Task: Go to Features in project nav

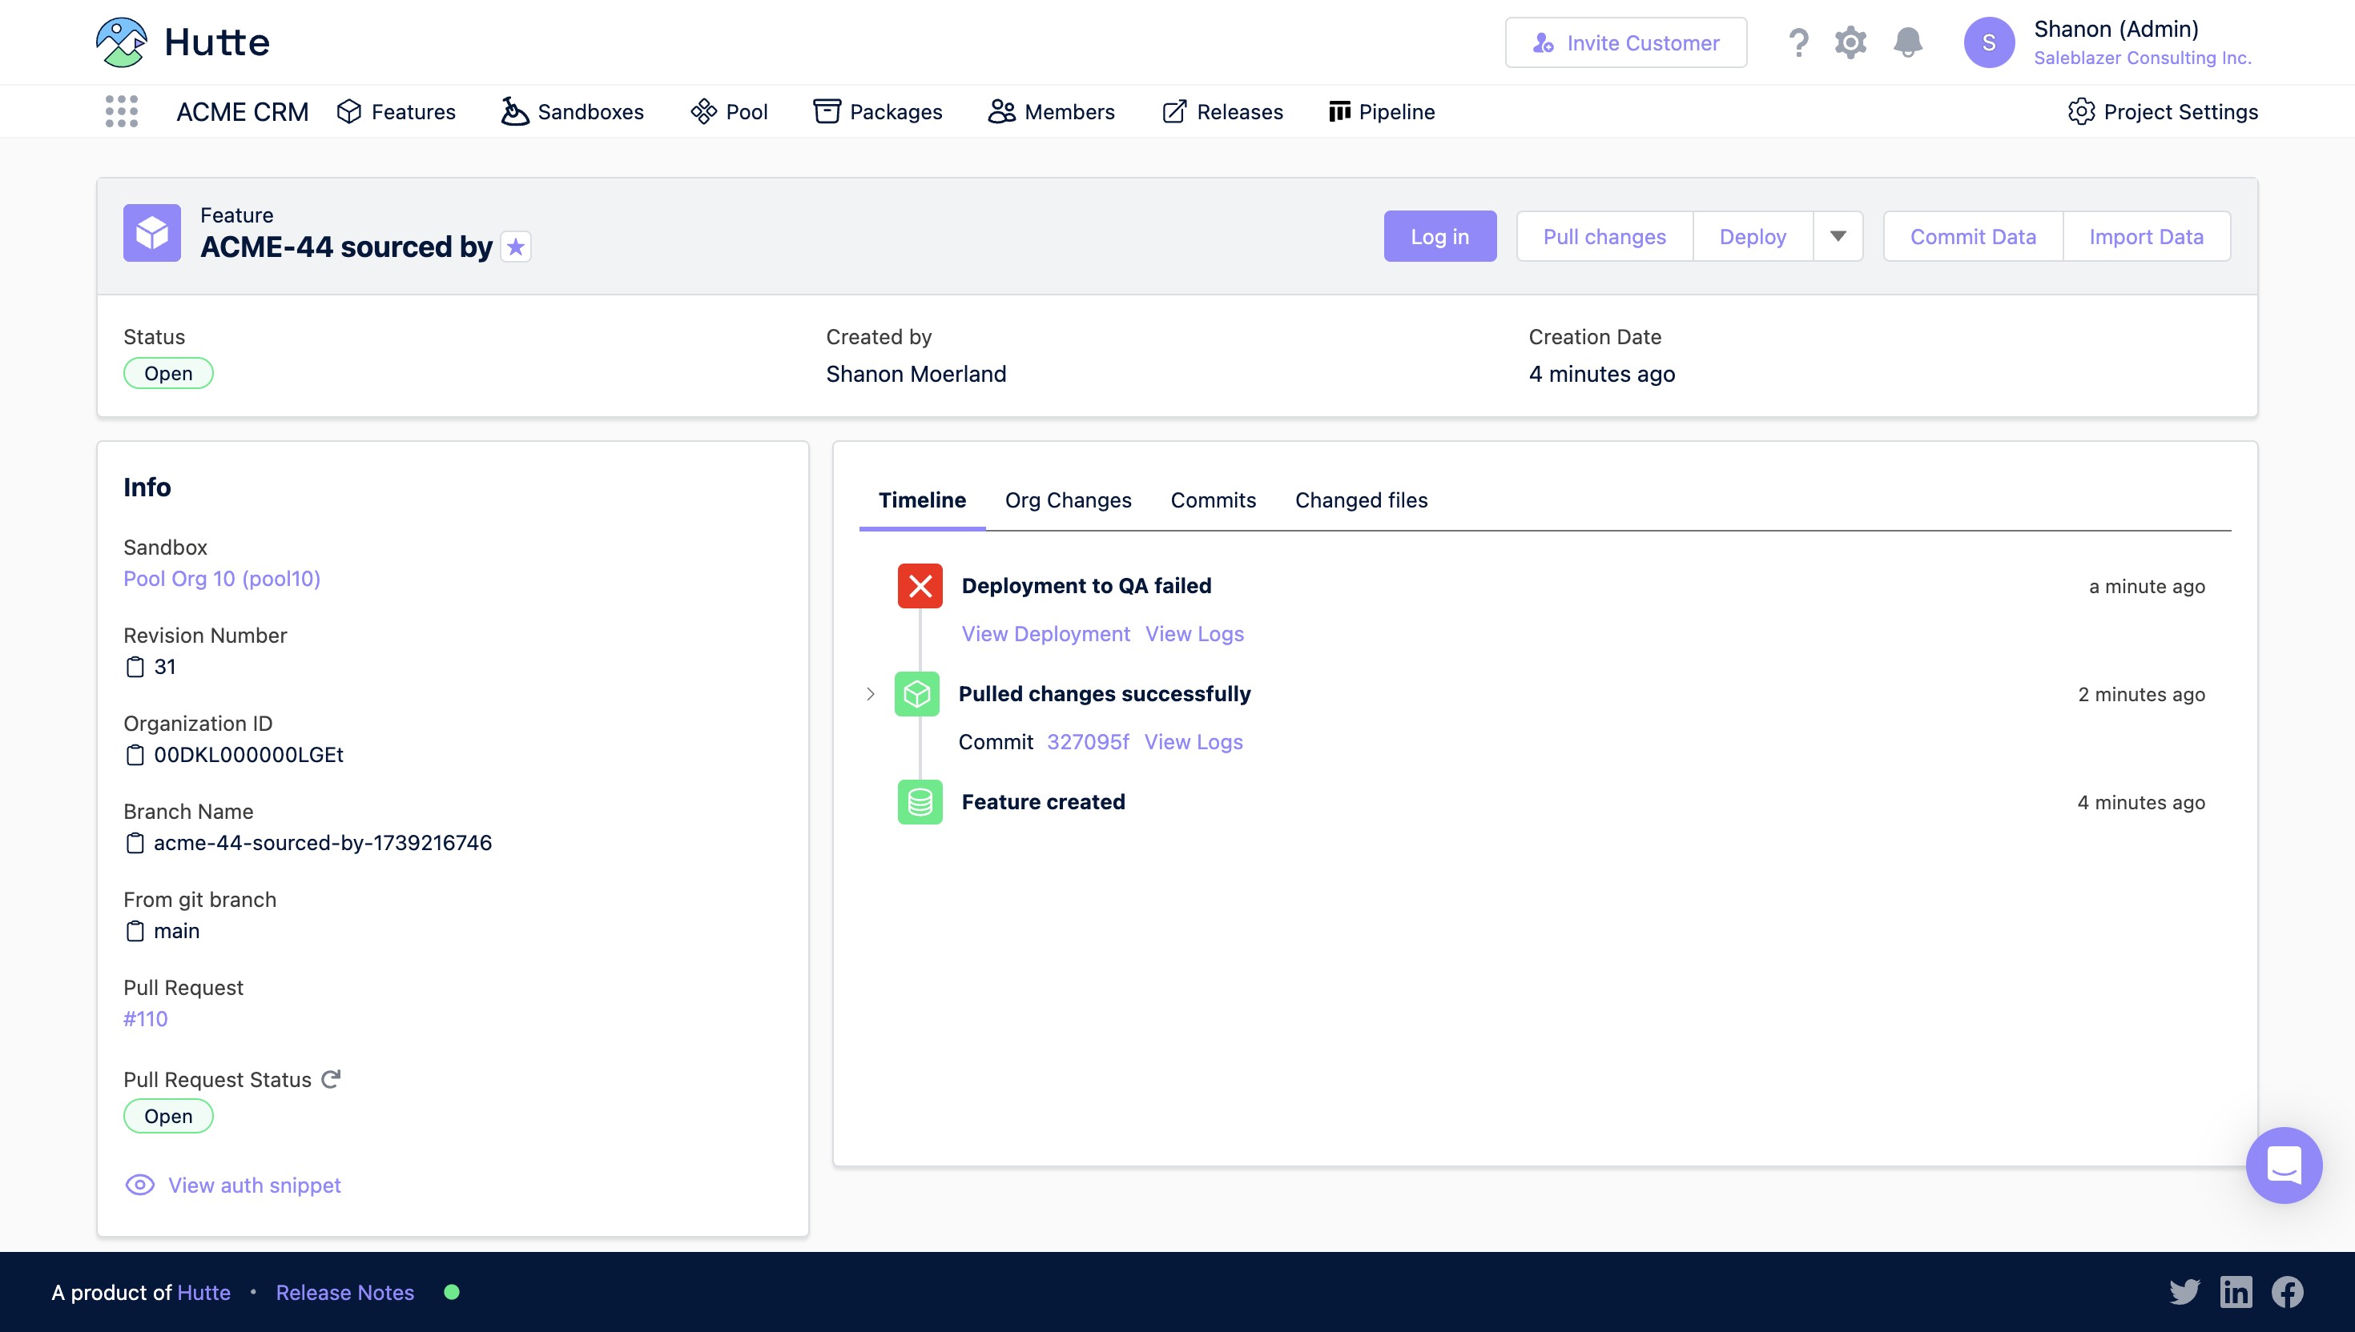Action: pyautogui.click(x=397, y=111)
